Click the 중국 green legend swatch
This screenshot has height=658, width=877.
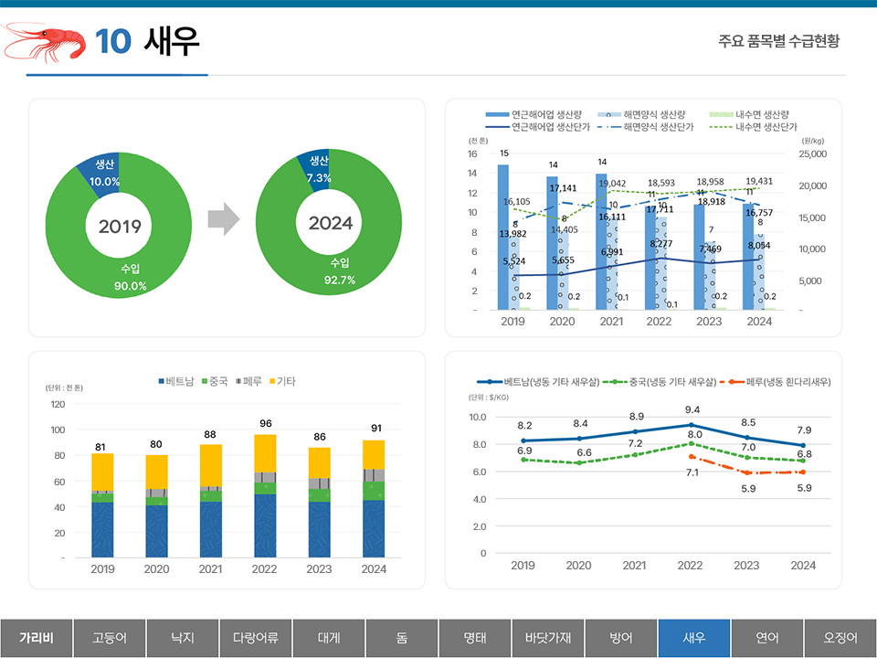click(204, 381)
